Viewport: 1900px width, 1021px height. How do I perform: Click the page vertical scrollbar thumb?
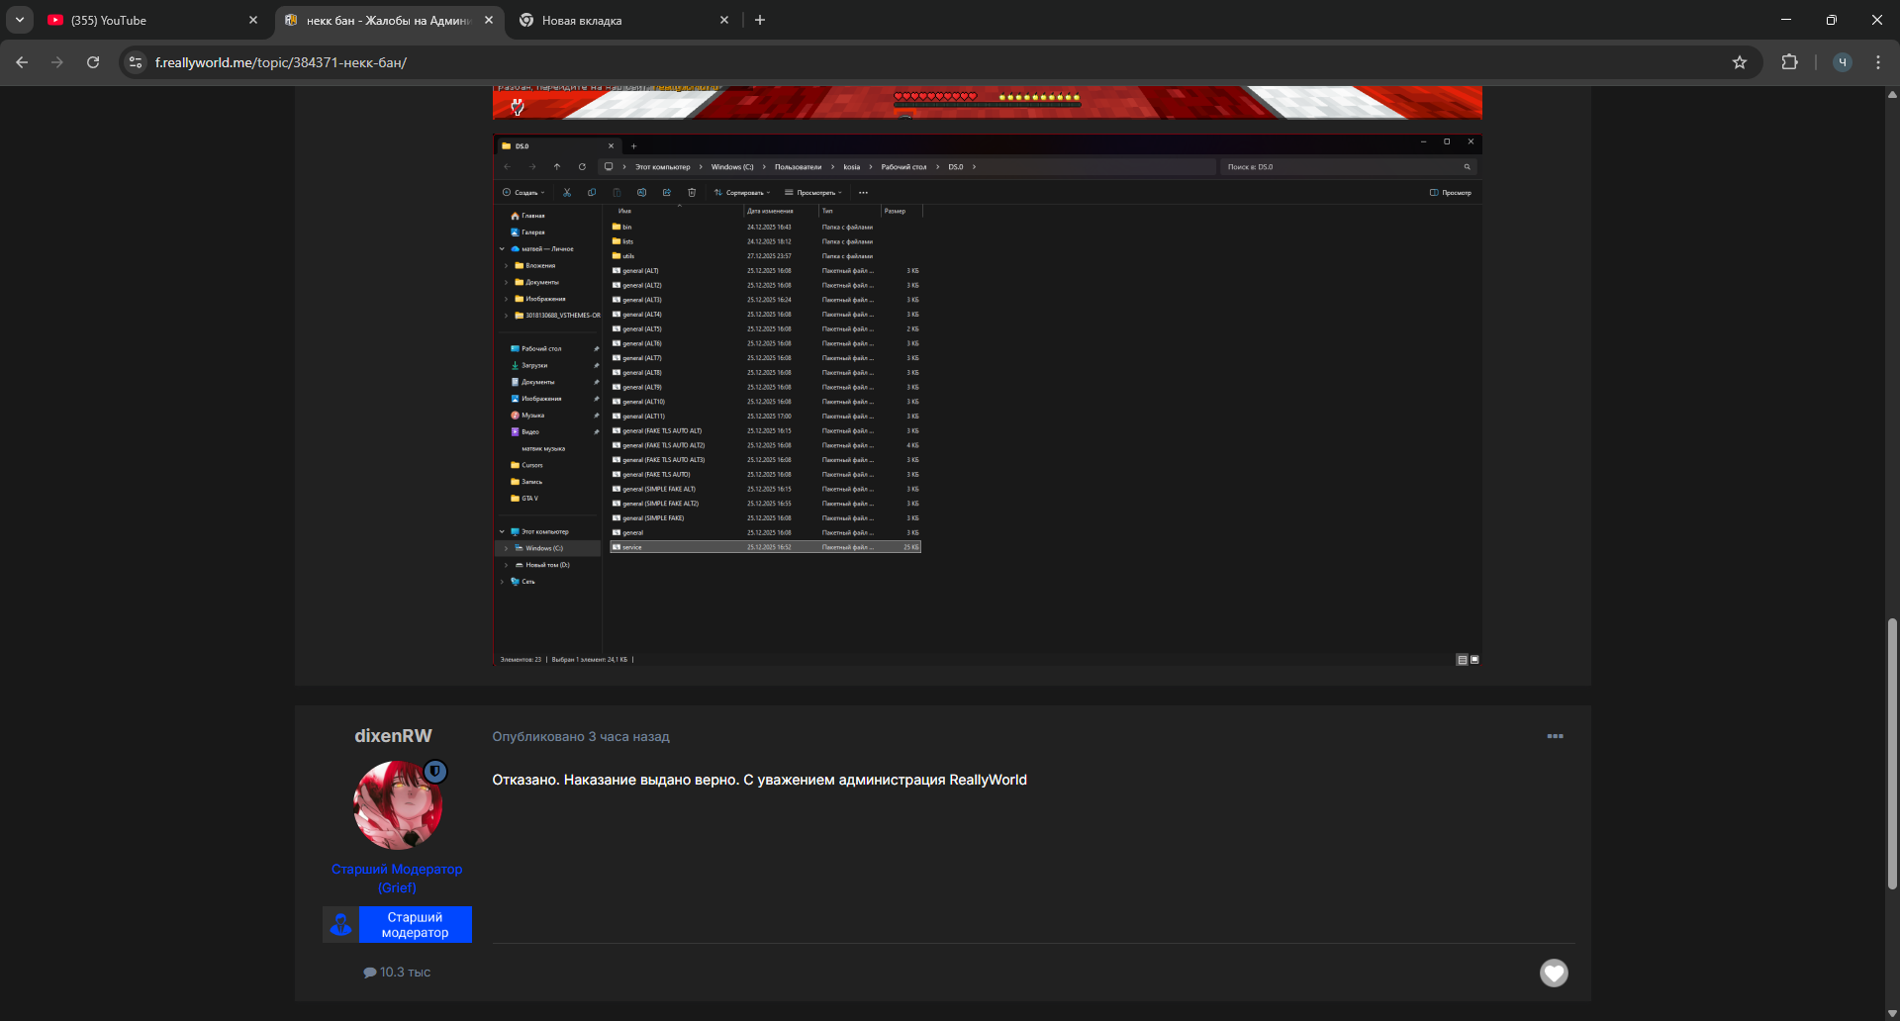pos(1892,752)
